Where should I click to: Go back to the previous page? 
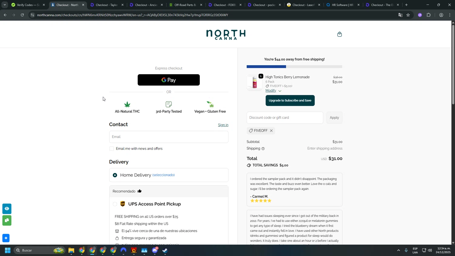pos(5,15)
